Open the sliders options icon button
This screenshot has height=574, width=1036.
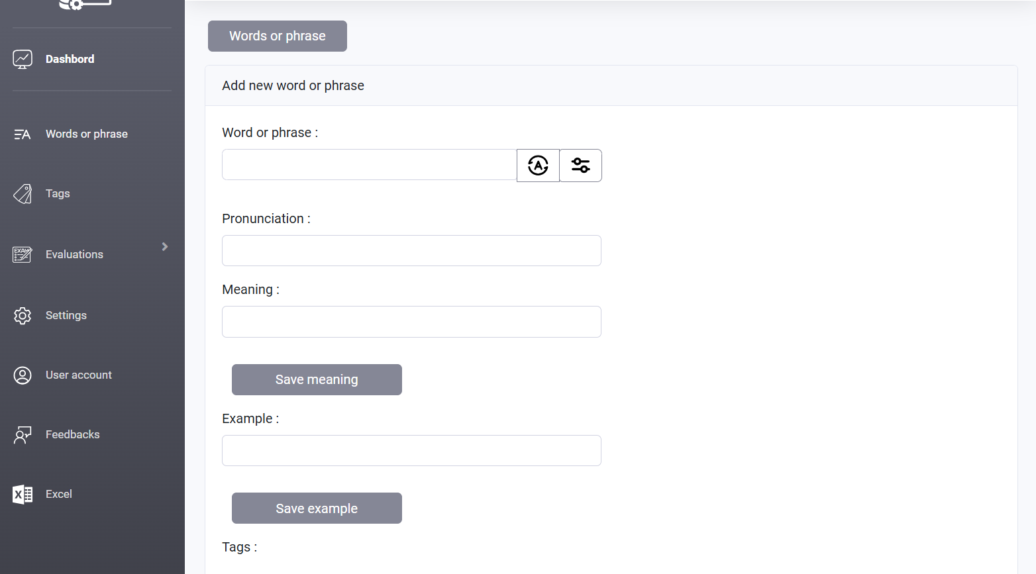(x=581, y=166)
